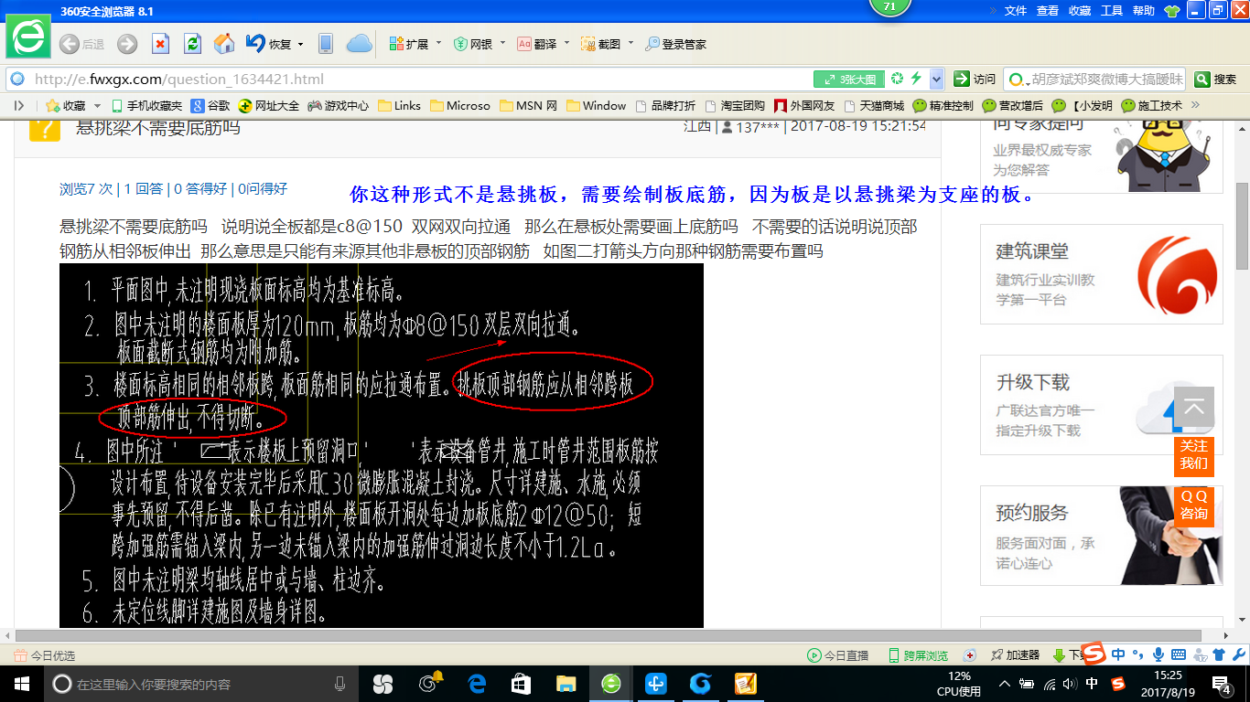The width and height of the screenshot is (1250, 702).
Task: Expand the 截图 dropdown arrow
Action: [630, 44]
